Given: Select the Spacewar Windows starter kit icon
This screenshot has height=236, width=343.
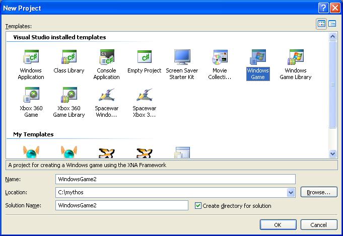Looking at the screenshot, I should [x=107, y=95].
